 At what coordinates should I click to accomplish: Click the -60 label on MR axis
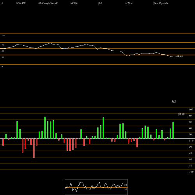pyautogui.click(x=190, y=160)
